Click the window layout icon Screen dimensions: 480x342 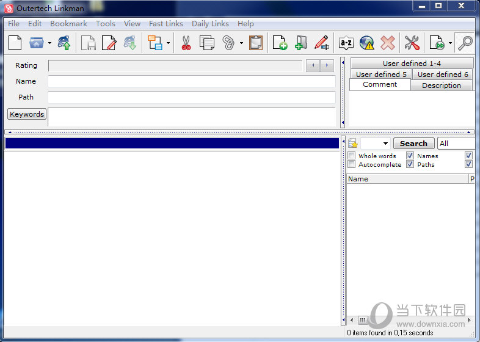[x=155, y=43]
